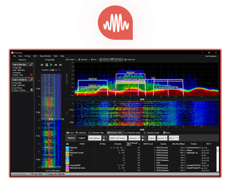Select the greater-than signal radio button
Viewport: 230px width, 186px height.
(x=143, y=137)
